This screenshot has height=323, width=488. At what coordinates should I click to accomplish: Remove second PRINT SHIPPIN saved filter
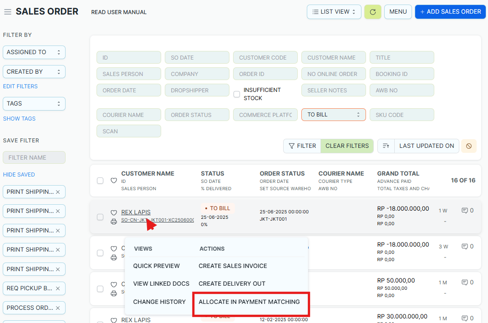(x=58, y=211)
